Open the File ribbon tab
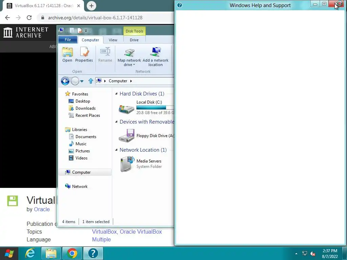Image resolution: width=347 pixels, height=260 pixels. tap(68, 40)
